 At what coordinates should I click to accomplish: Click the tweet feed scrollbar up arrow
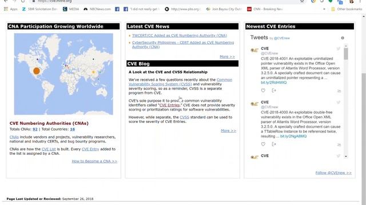(x=346, y=46)
